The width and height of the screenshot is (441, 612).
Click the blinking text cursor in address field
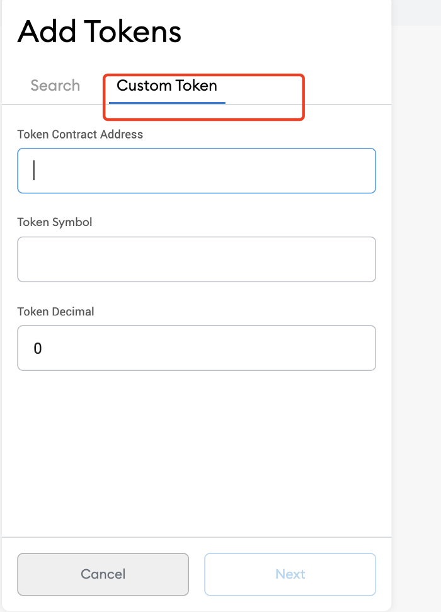(35, 171)
